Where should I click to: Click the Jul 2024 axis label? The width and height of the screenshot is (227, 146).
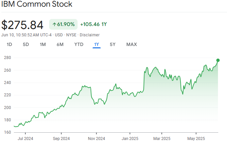[x=25, y=139]
